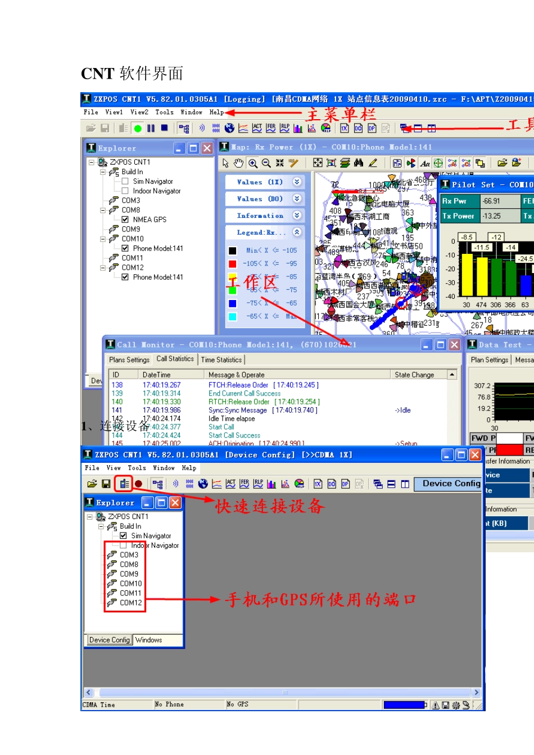Toggle the NMEA GPS checkbox
The height and width of the screenshot is (755, 534).
point(125,220)
